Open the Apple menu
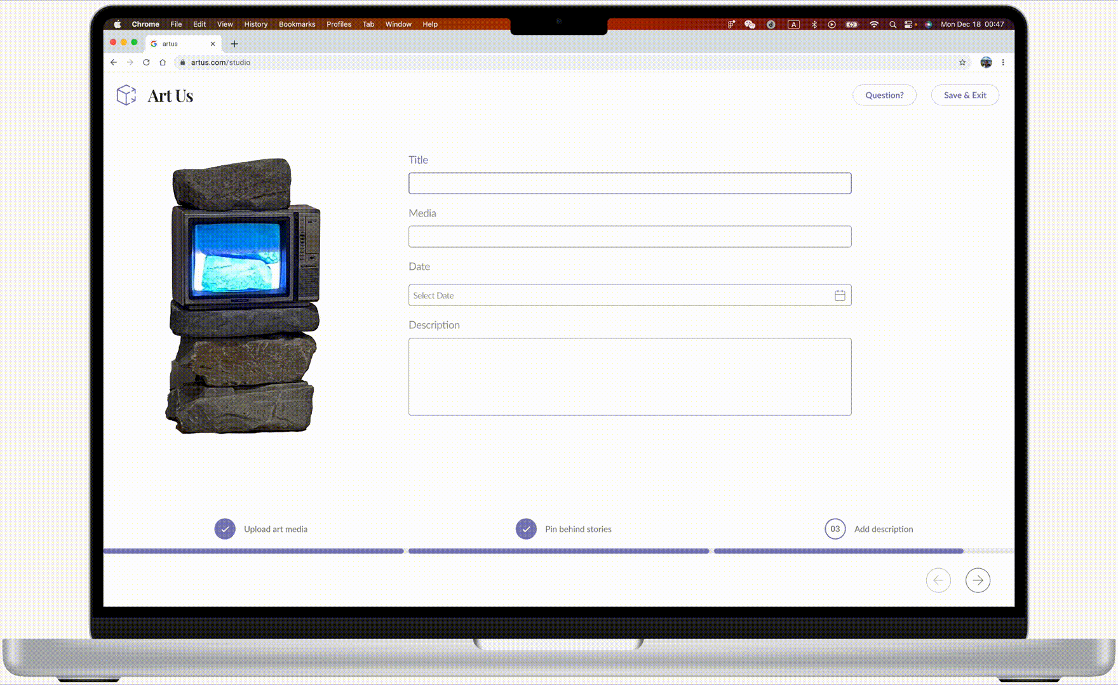Viewport: 1118px width, 685px height. pyautogui.click(x=118, y=24)
